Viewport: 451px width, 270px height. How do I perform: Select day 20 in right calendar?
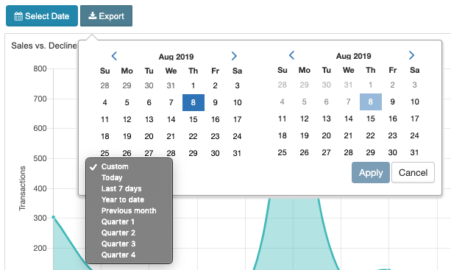[327, 135]
